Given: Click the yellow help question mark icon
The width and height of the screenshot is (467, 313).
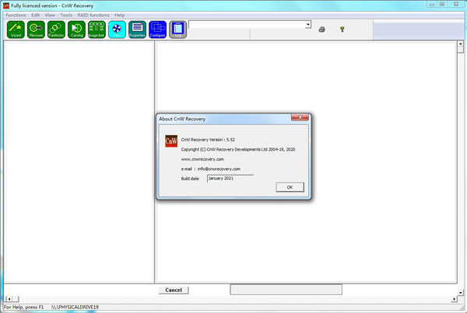Looking at the screenshot, I should [x=342, y=30].
